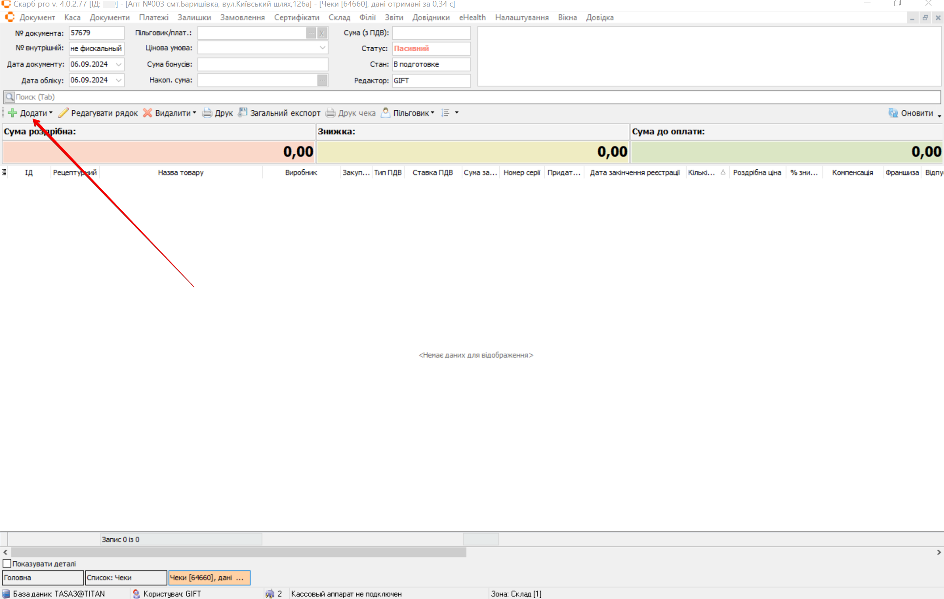Open the Дата документу date dropdown
This screenshot has height=599, width=944.
pyautogui.click(x=118, y=64)
